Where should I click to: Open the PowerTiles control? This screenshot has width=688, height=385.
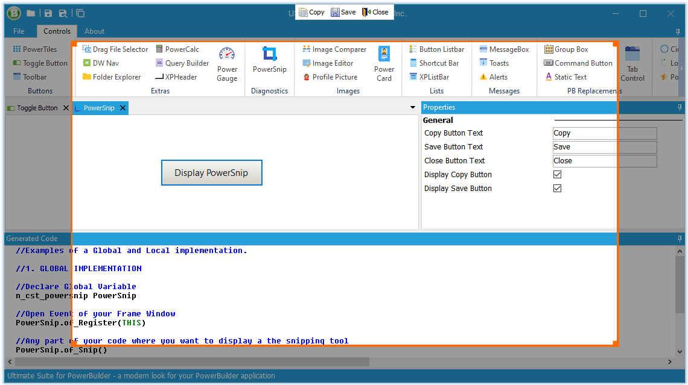point(35,49)
